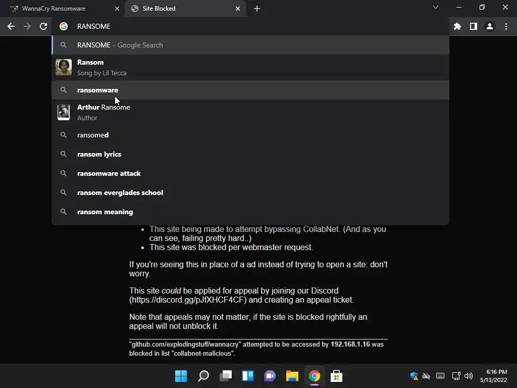
Task: Select Ransom song by Lil Tecca suggestion
Action: click(x=250, y=67)
